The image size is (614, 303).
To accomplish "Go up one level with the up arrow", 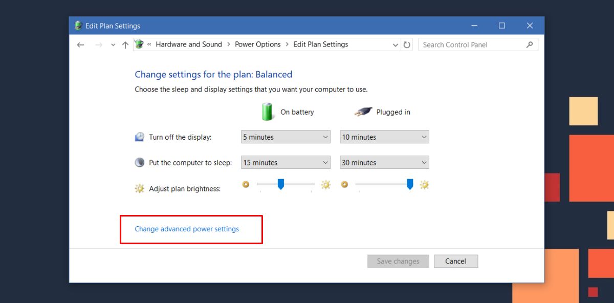I will pos(125,45).
